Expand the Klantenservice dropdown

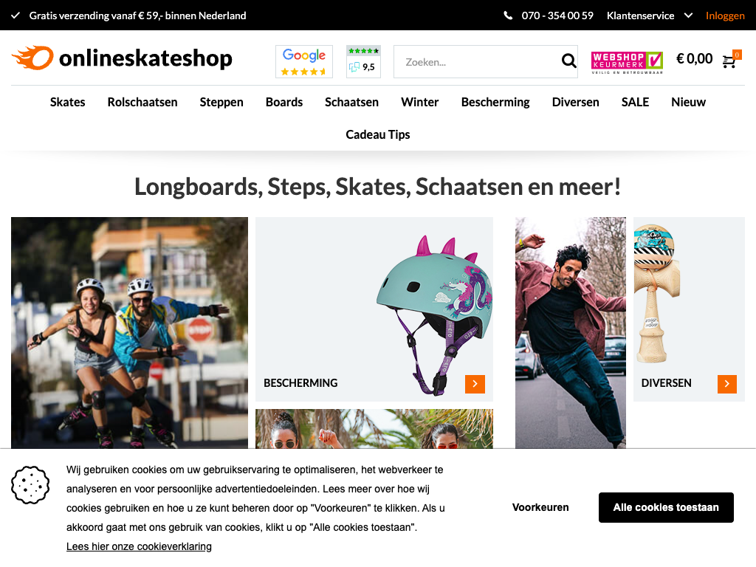pyautogui.click(x=650, y=16)
